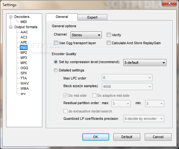This screenshot has width=179, height=149.
Task: Collapse the Output formats tree node
Action: pos(11,27)
